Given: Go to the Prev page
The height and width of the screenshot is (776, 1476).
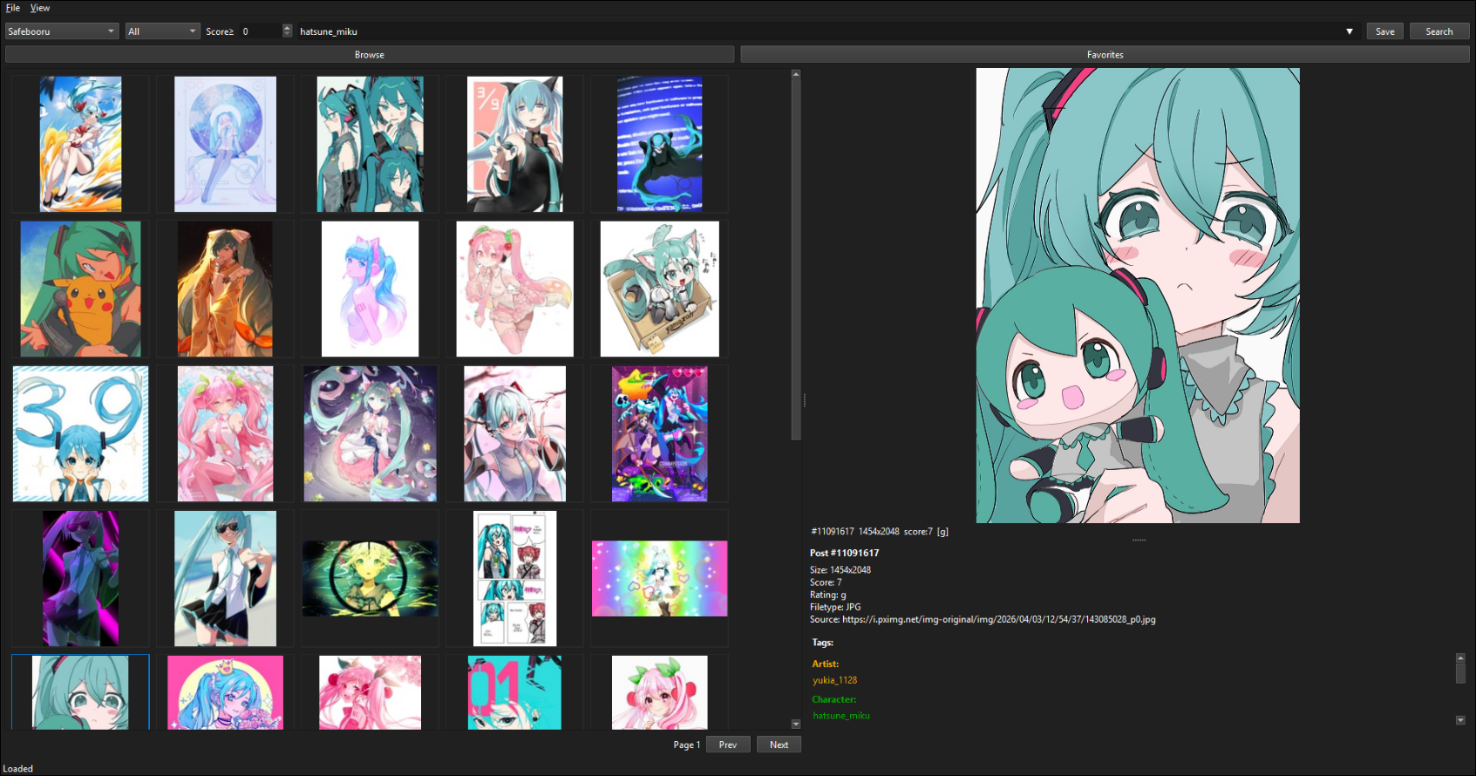Looking at the screenshot, I should (728, 745).
